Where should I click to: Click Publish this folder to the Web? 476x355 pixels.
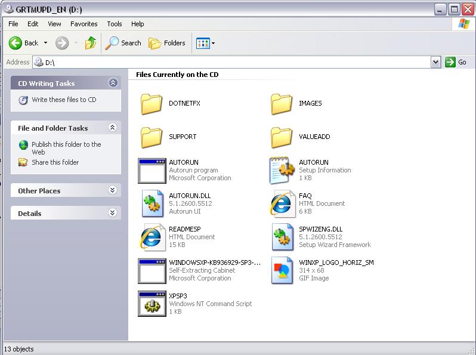pos(66,148)
